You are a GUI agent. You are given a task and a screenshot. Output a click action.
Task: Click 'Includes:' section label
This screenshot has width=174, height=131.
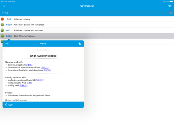[9, 93]
